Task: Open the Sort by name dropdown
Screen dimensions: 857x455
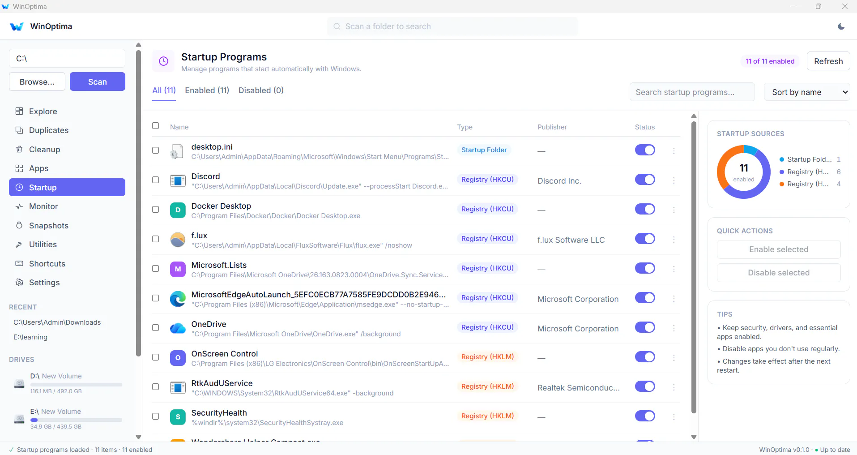Action: [807, 92]
